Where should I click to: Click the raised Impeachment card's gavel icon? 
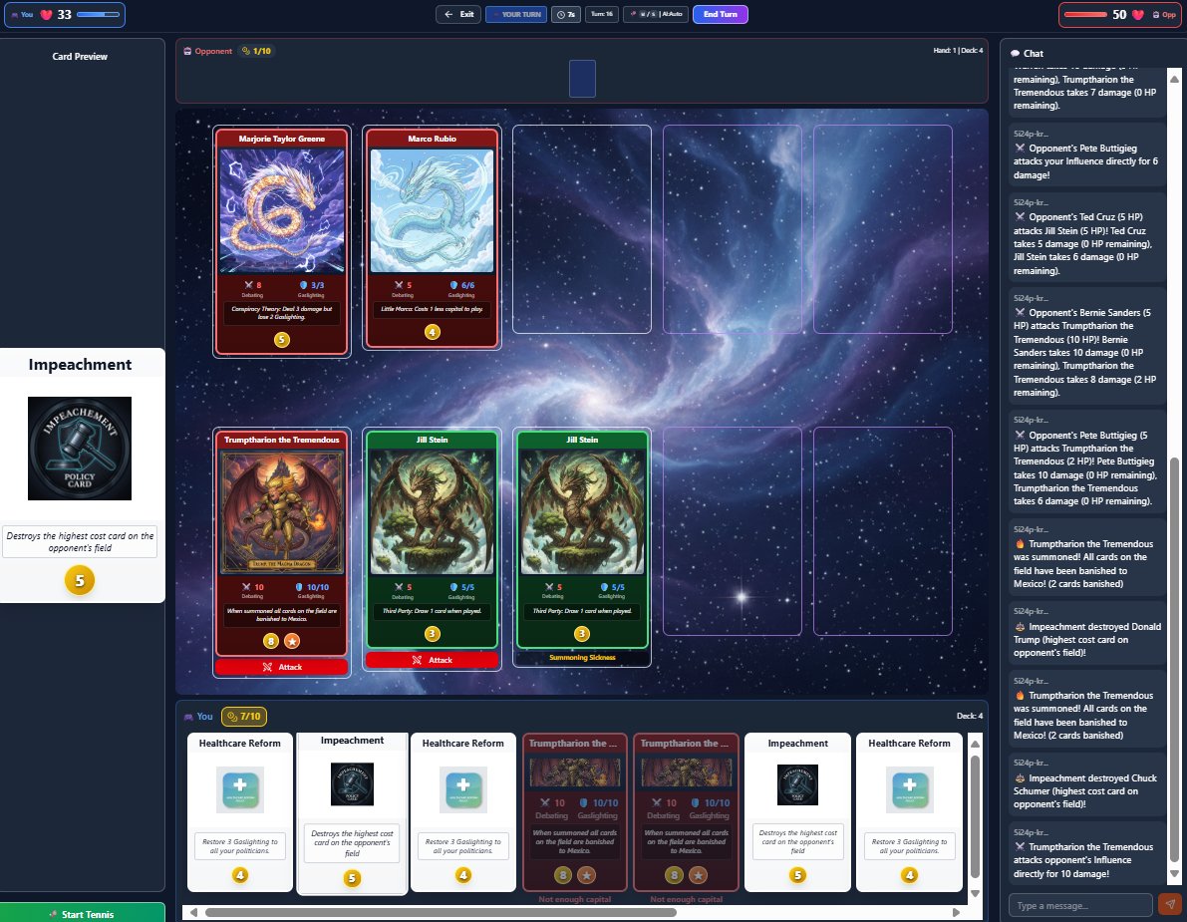click(352, 784)
